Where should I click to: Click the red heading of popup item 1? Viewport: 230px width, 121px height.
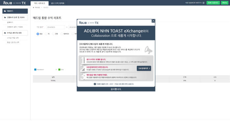pos(96,60)
